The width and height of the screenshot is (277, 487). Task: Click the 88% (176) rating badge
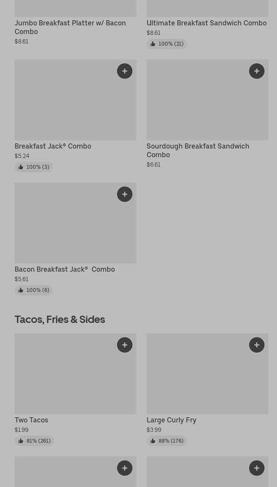pyautogui.click(x=166, y=440)
